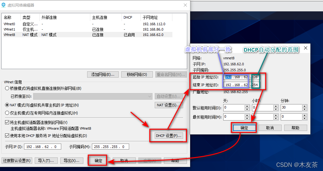The image size is (323, 171).
Task: Click the 子网掩码 input field
Action: [x=111, y=147]
